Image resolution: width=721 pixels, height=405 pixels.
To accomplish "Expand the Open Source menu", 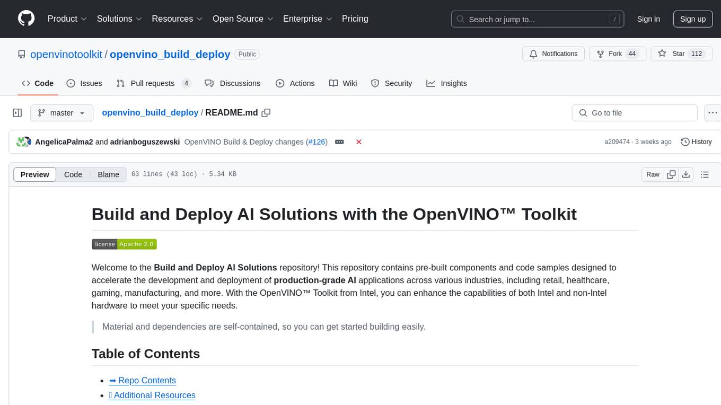I will (x=243, y=19).
